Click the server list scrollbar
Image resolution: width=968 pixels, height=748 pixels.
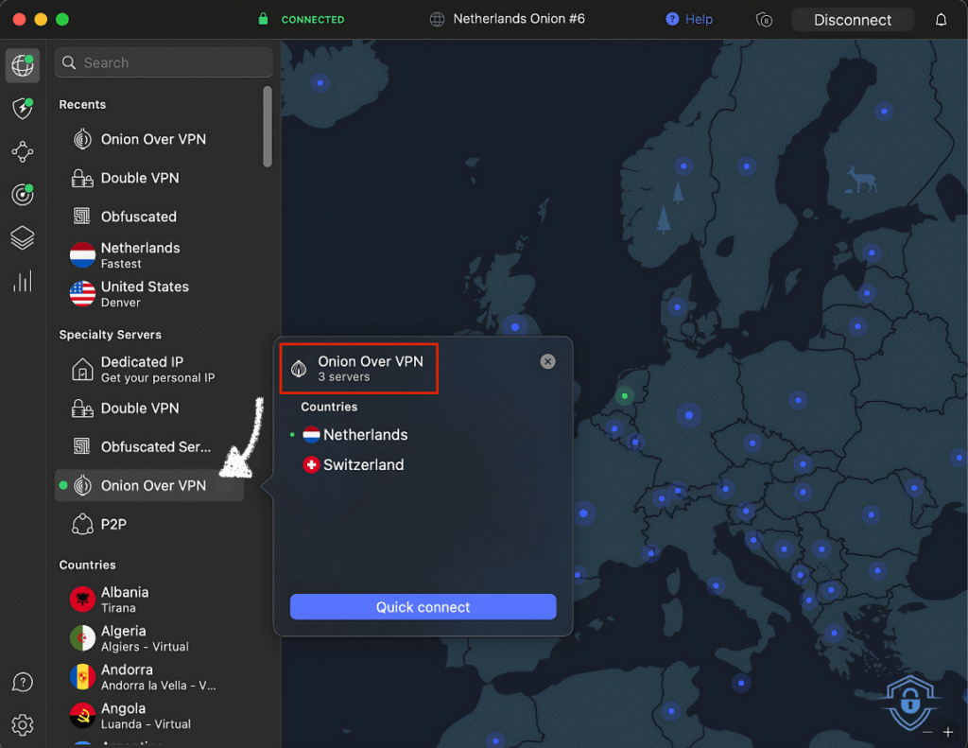pos(268,127)
